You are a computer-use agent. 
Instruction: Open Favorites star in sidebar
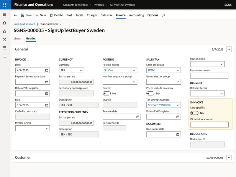click(x=4, y=31)
